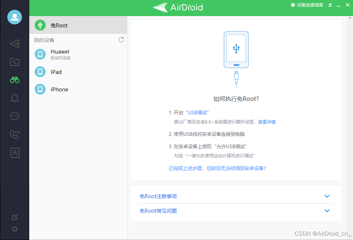Open the notifications bell icon

click(15, 98)
